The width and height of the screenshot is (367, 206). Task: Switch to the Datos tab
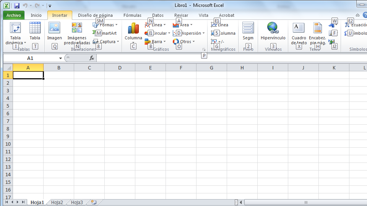158,15
